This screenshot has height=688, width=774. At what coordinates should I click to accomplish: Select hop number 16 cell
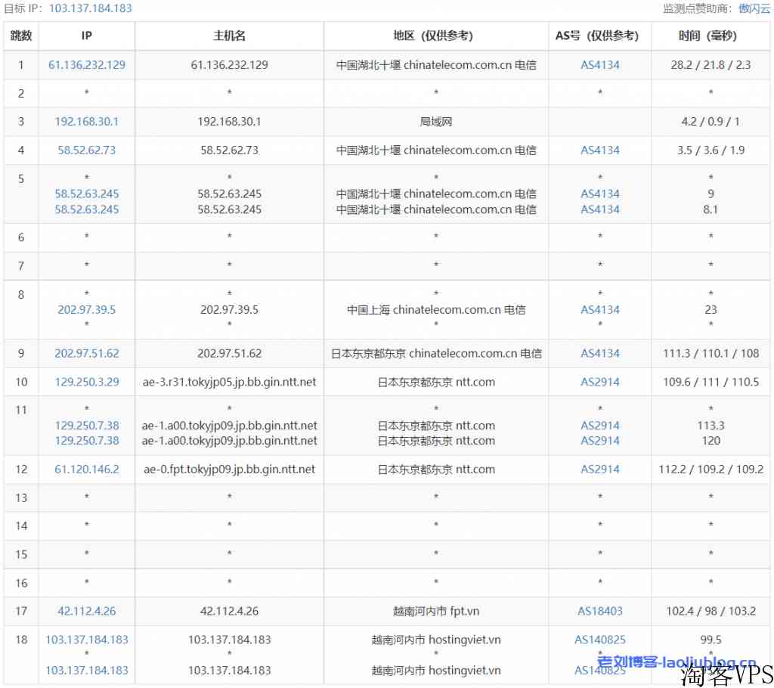point(20,583)
